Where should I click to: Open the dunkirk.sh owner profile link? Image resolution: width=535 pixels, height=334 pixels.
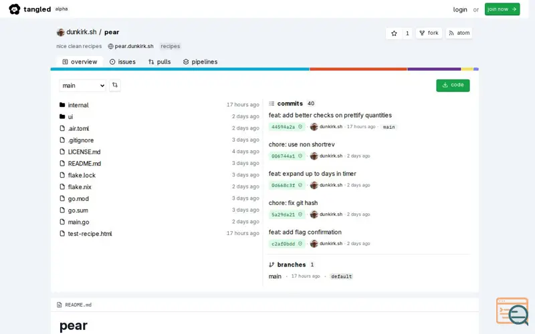coord(81,32)
